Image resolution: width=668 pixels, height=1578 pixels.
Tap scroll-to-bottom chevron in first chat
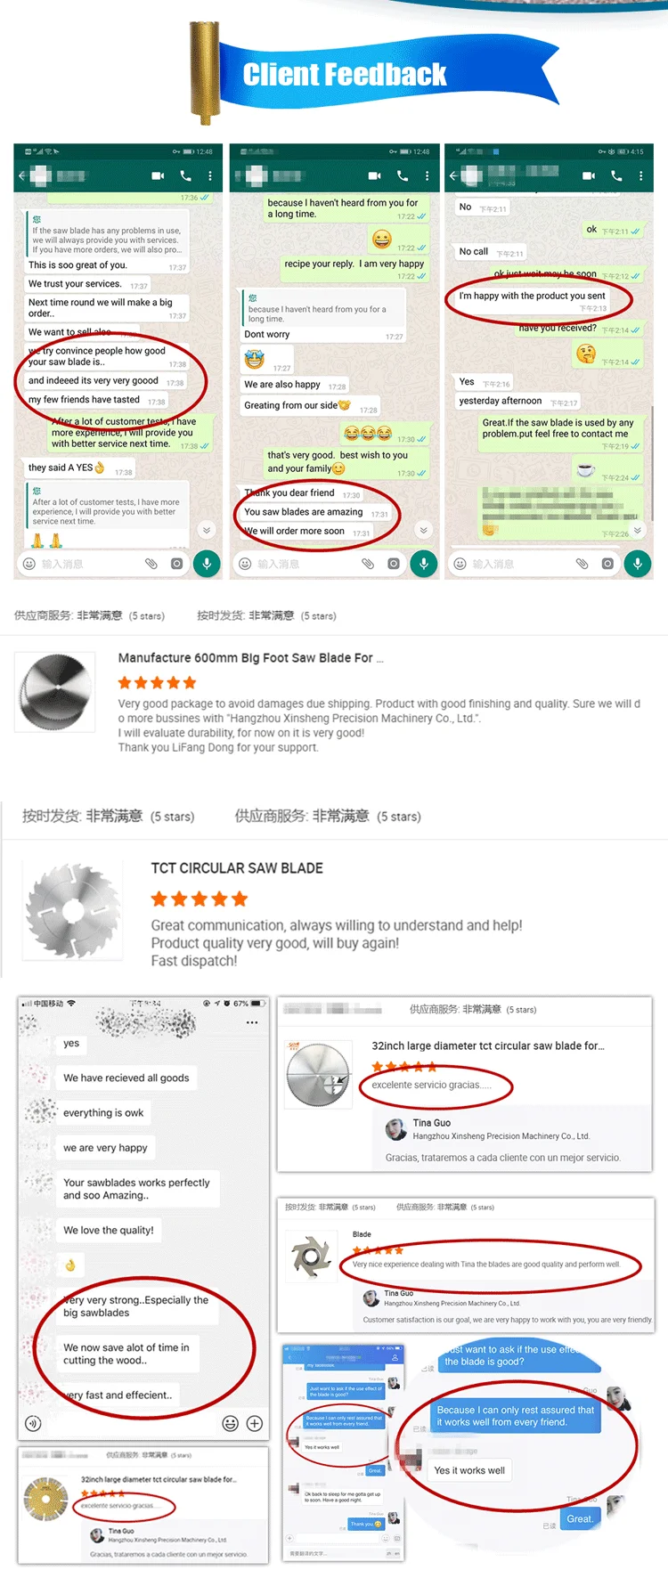207,530
